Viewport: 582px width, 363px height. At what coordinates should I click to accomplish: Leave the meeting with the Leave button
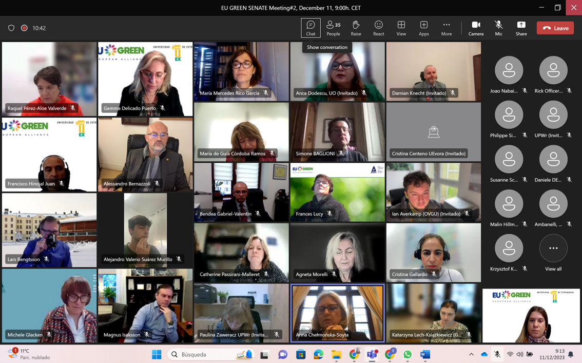(x=555, y=28)
